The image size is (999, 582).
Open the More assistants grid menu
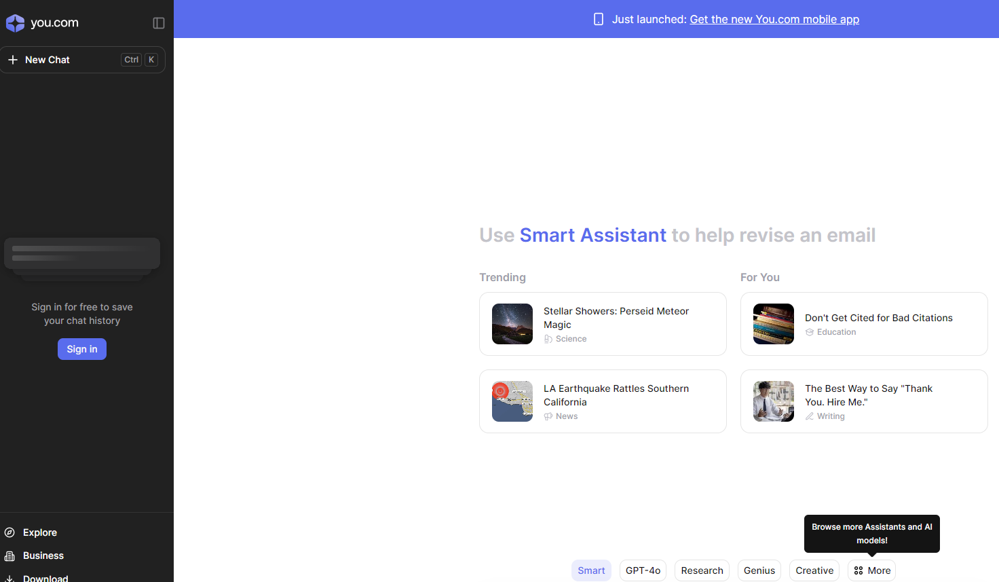871,570
